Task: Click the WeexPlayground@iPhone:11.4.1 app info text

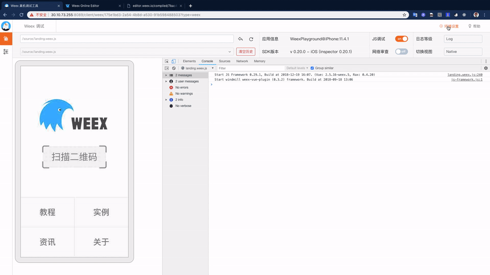Action: click(319, 39)
